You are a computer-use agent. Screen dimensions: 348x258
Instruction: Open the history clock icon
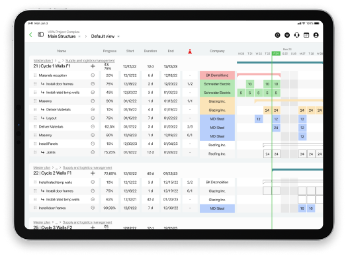click(277, 35)
